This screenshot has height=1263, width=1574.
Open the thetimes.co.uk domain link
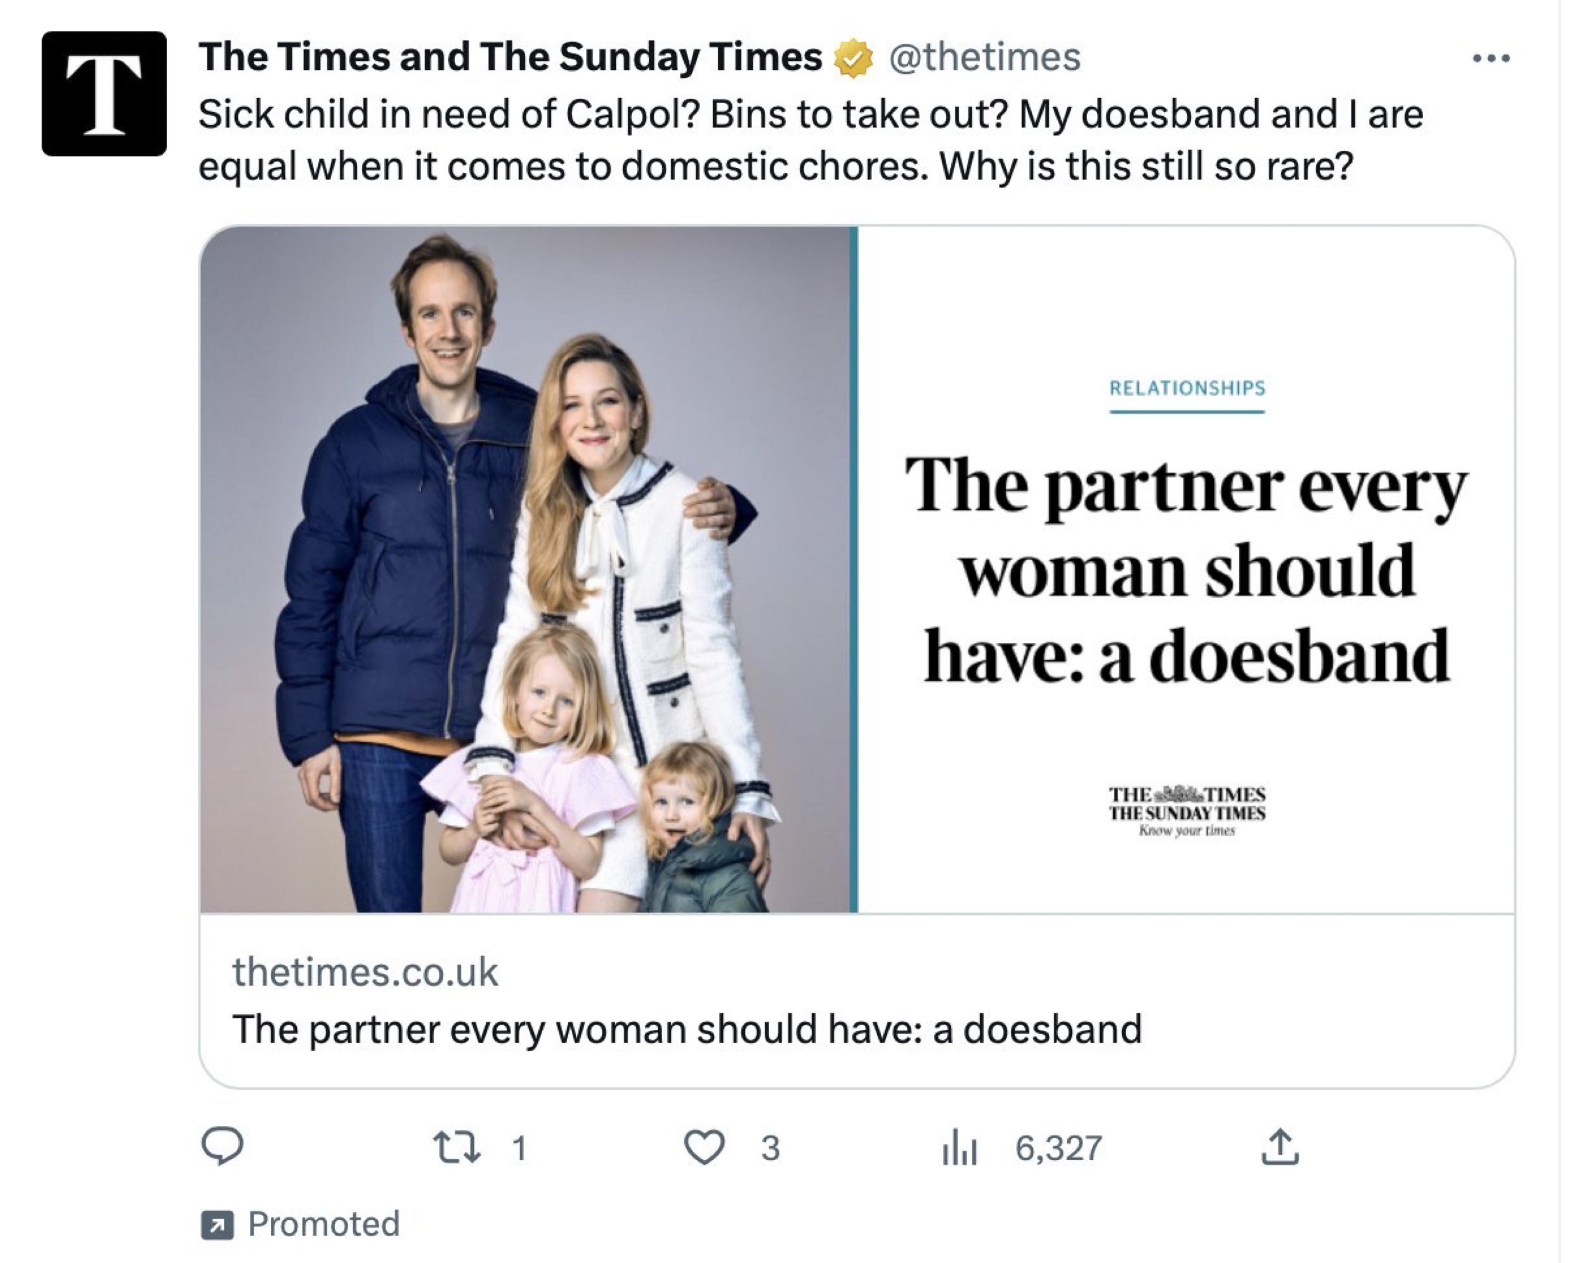(x=365, y=972)
